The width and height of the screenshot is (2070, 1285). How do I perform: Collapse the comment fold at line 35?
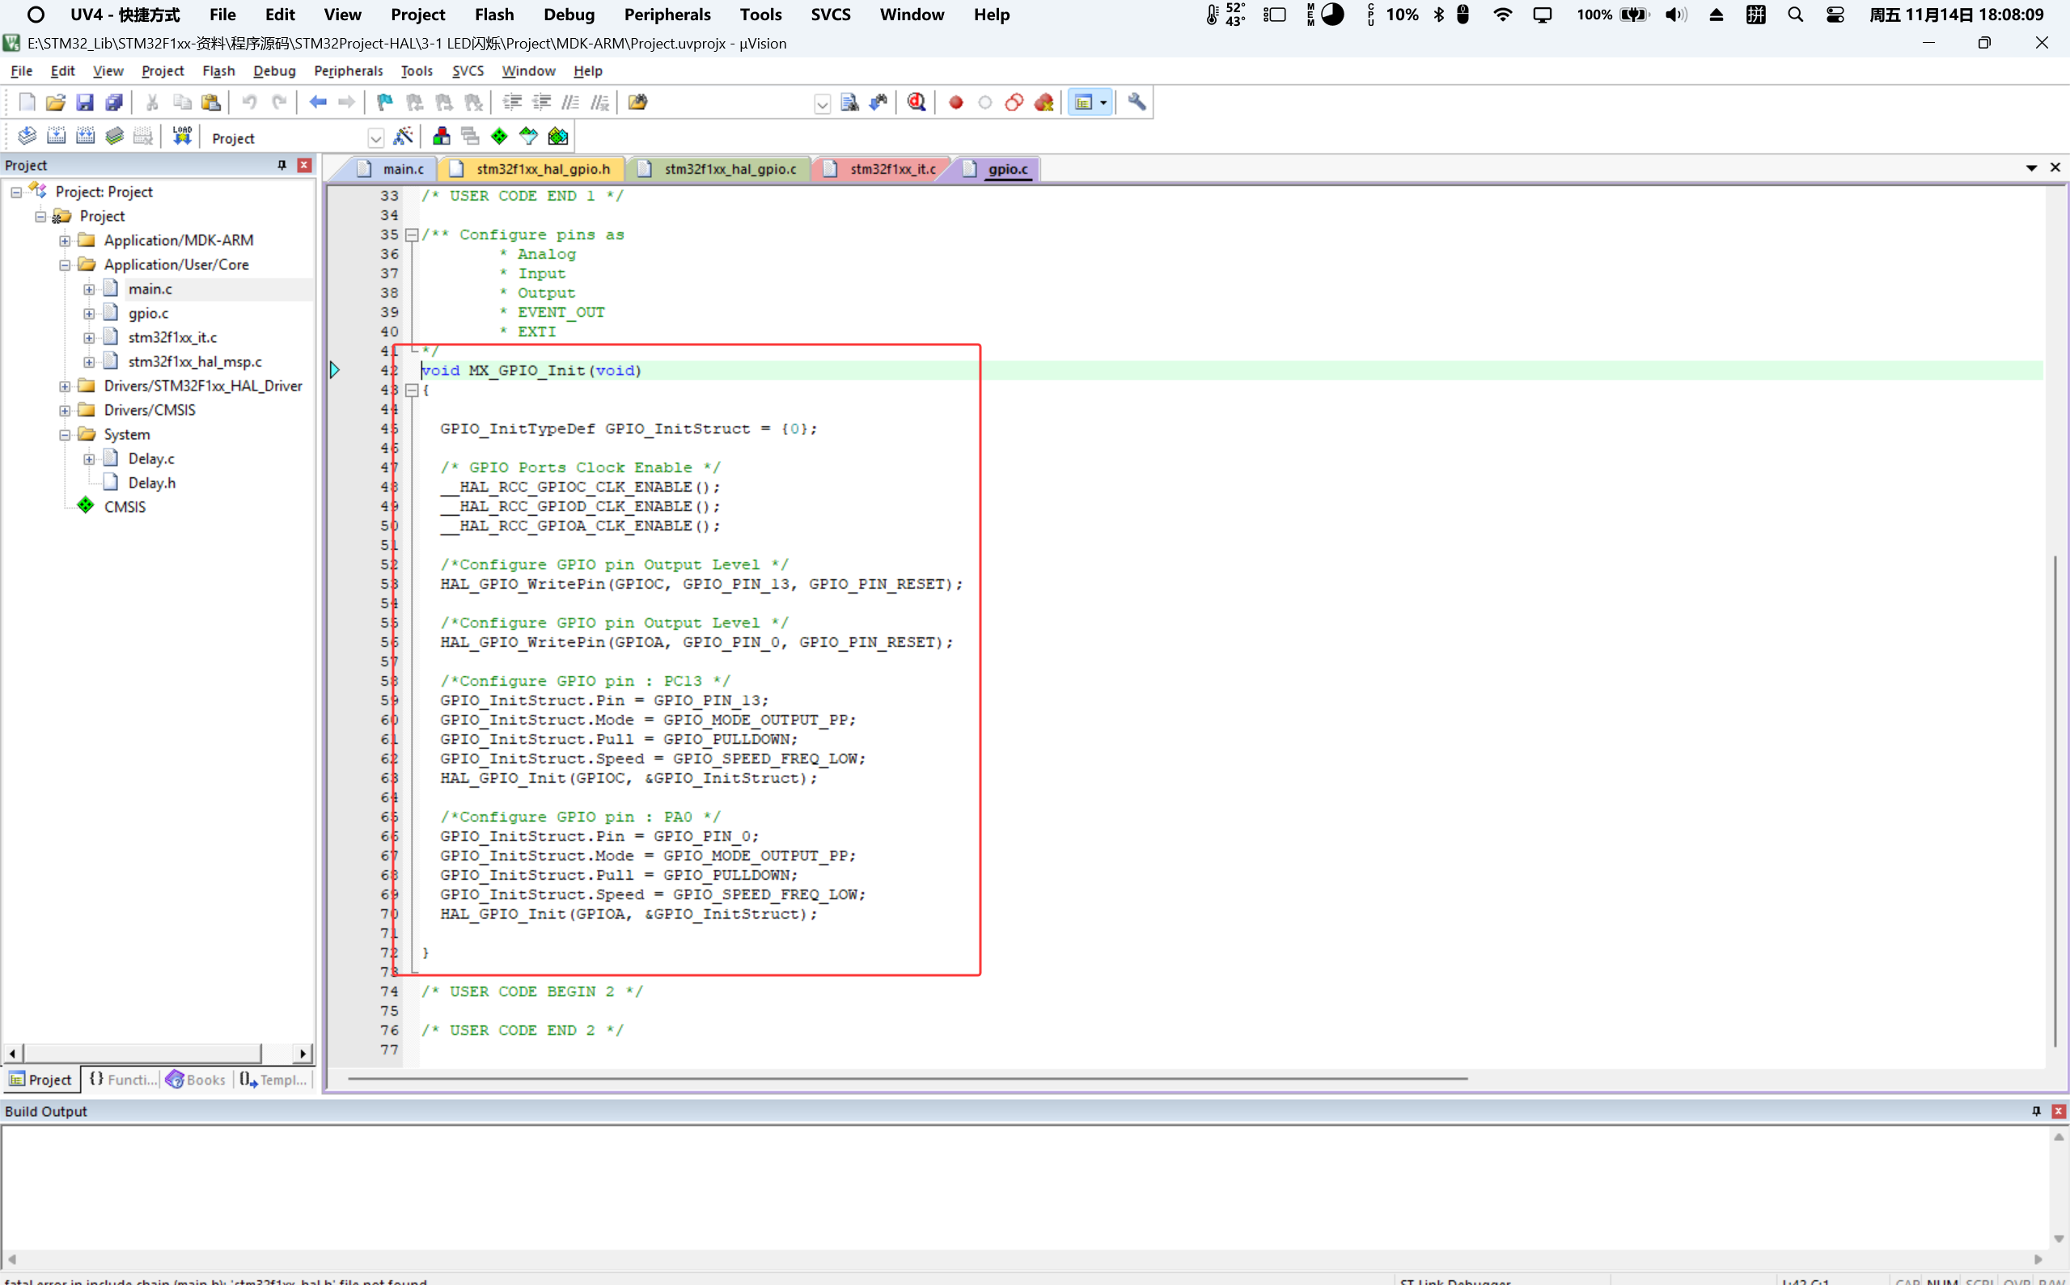(x=412, y=235)
